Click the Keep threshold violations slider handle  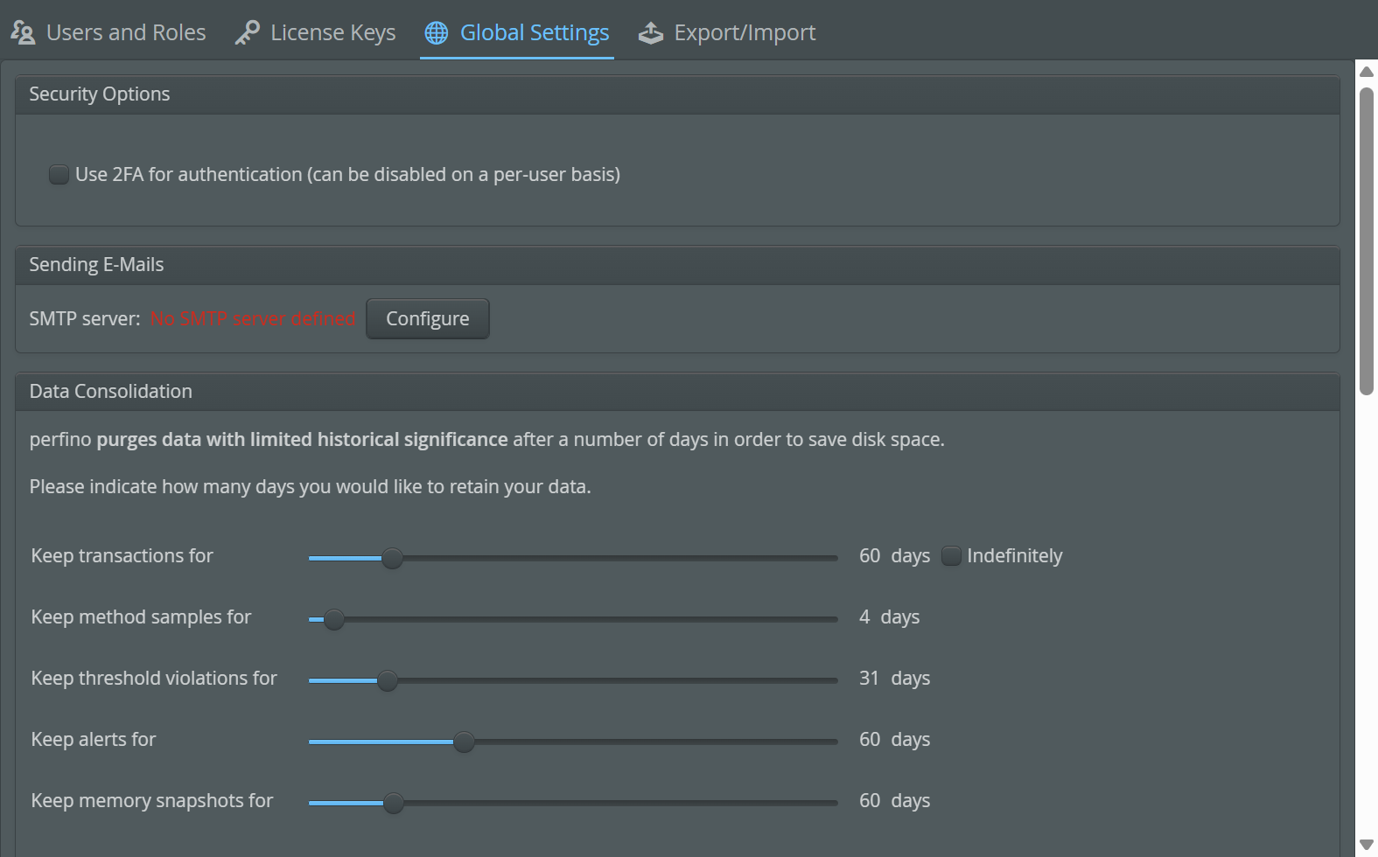pos(388,680)
